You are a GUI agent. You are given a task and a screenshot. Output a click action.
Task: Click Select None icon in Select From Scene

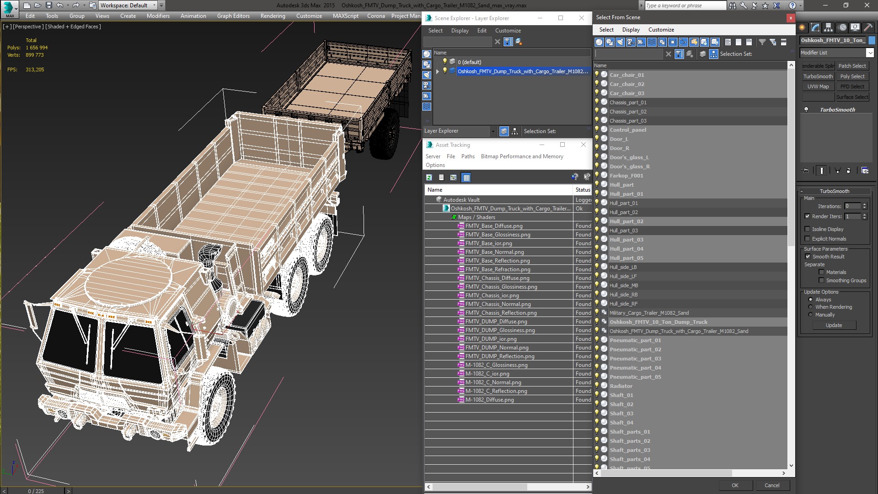[x=739, y=42]
